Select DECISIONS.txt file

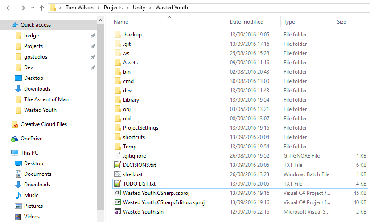pyautogui.click(x=140, y=165)
